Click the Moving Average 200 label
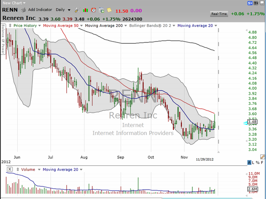The image size is (266, 199). pos(104,26)
